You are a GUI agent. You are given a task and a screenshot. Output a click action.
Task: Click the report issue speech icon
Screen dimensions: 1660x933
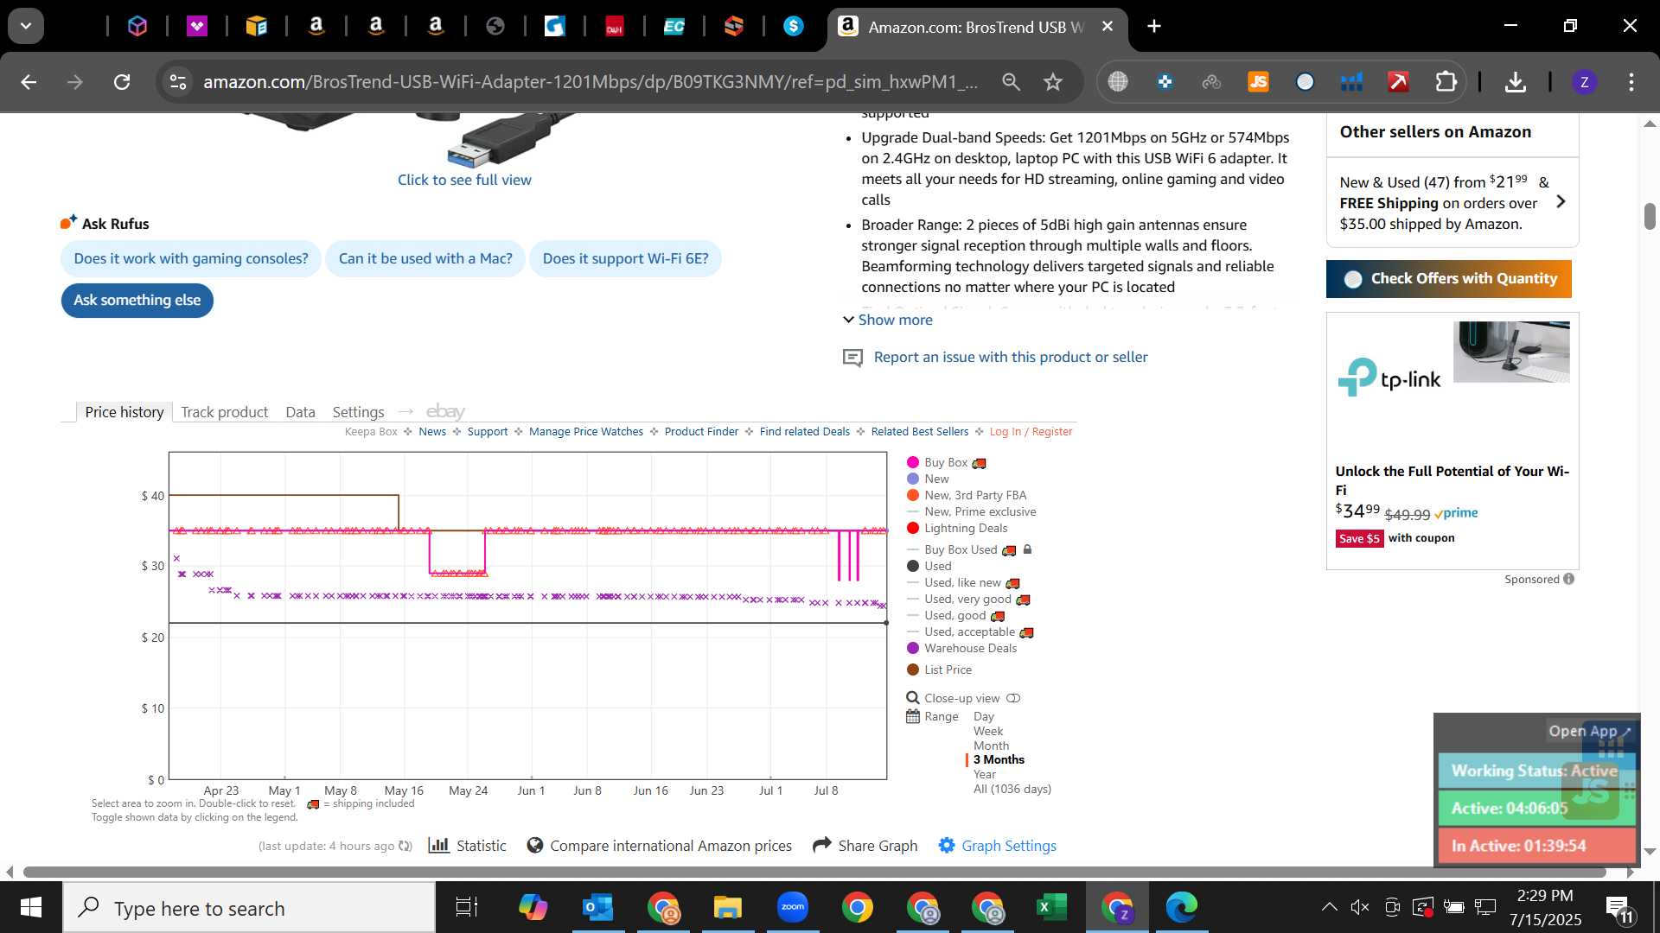(x=852, y=358)
